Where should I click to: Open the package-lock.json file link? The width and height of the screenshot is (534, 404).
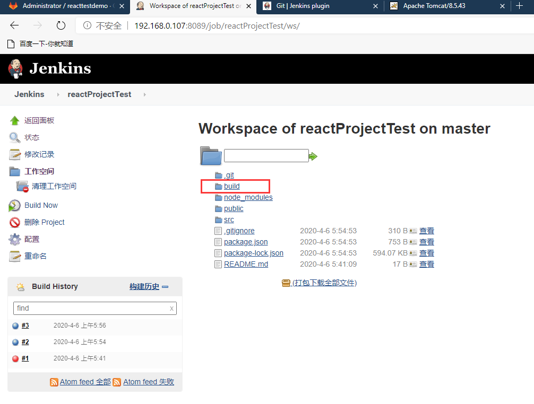[x=254, y=253]
